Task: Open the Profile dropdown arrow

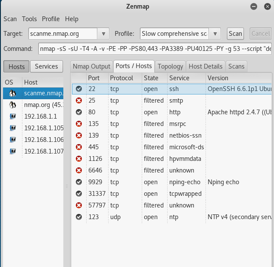Action: coord(215,34)
